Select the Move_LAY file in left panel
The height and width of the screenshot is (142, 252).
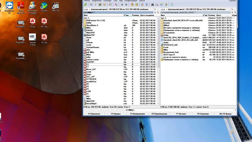click(x=120, y=69)
